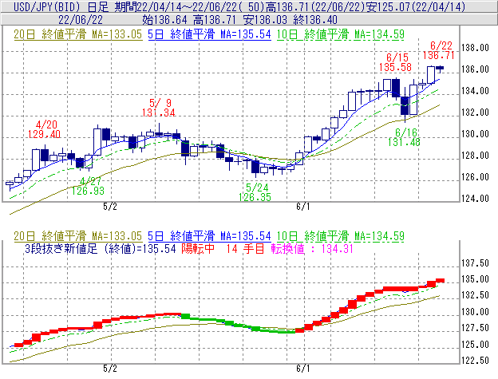The width and height of the screenshot is (498, 379).
Task: Click the 135.00 lower axis label
Action: [x=475, y=279]
